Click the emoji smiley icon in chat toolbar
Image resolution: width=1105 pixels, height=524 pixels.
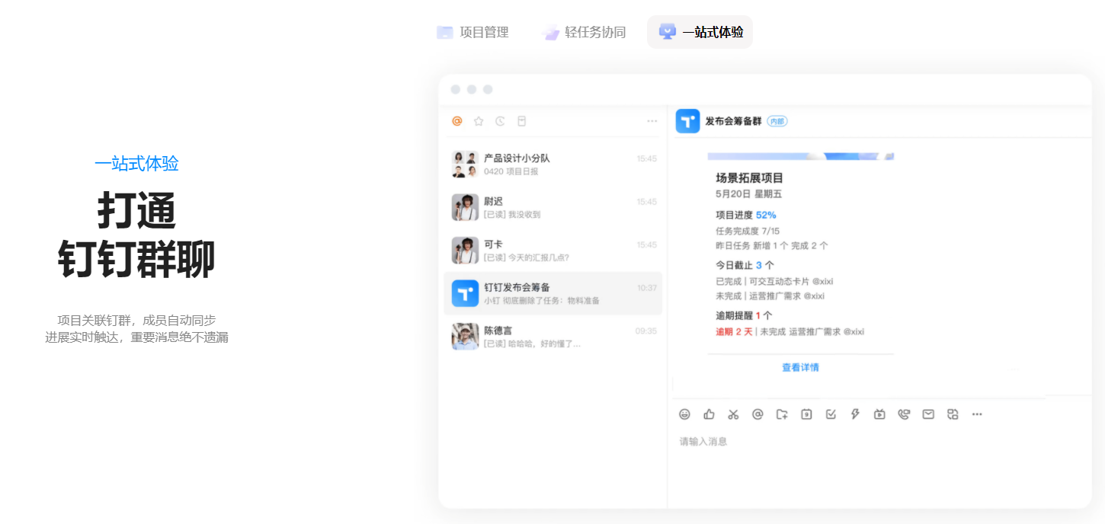coord(684,414)
